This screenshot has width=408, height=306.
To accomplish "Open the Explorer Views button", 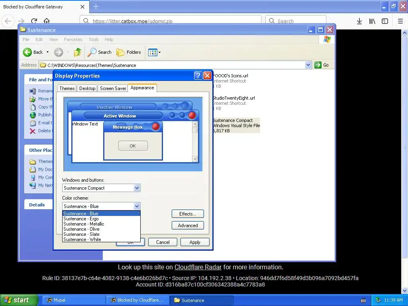I will (x=153, y=52).
